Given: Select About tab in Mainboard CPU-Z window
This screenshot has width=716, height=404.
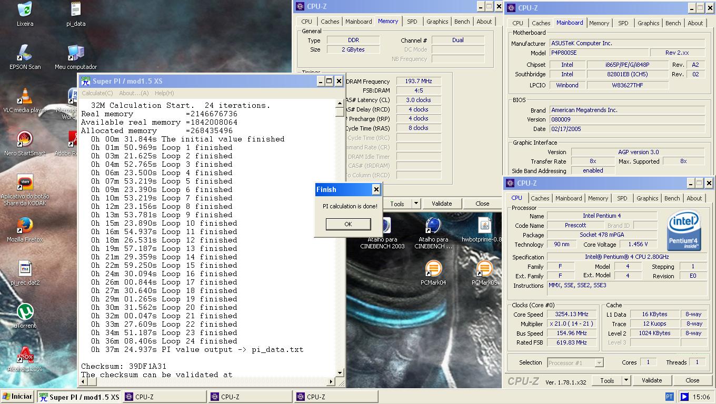Looking at the screenshot, I should click(695, 23).
